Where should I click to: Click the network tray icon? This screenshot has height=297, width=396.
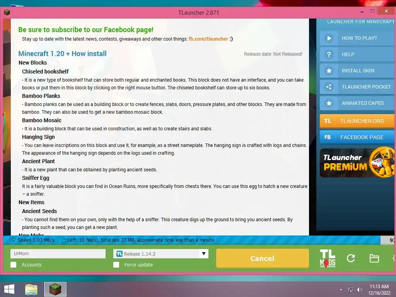[x=350, y=289]
